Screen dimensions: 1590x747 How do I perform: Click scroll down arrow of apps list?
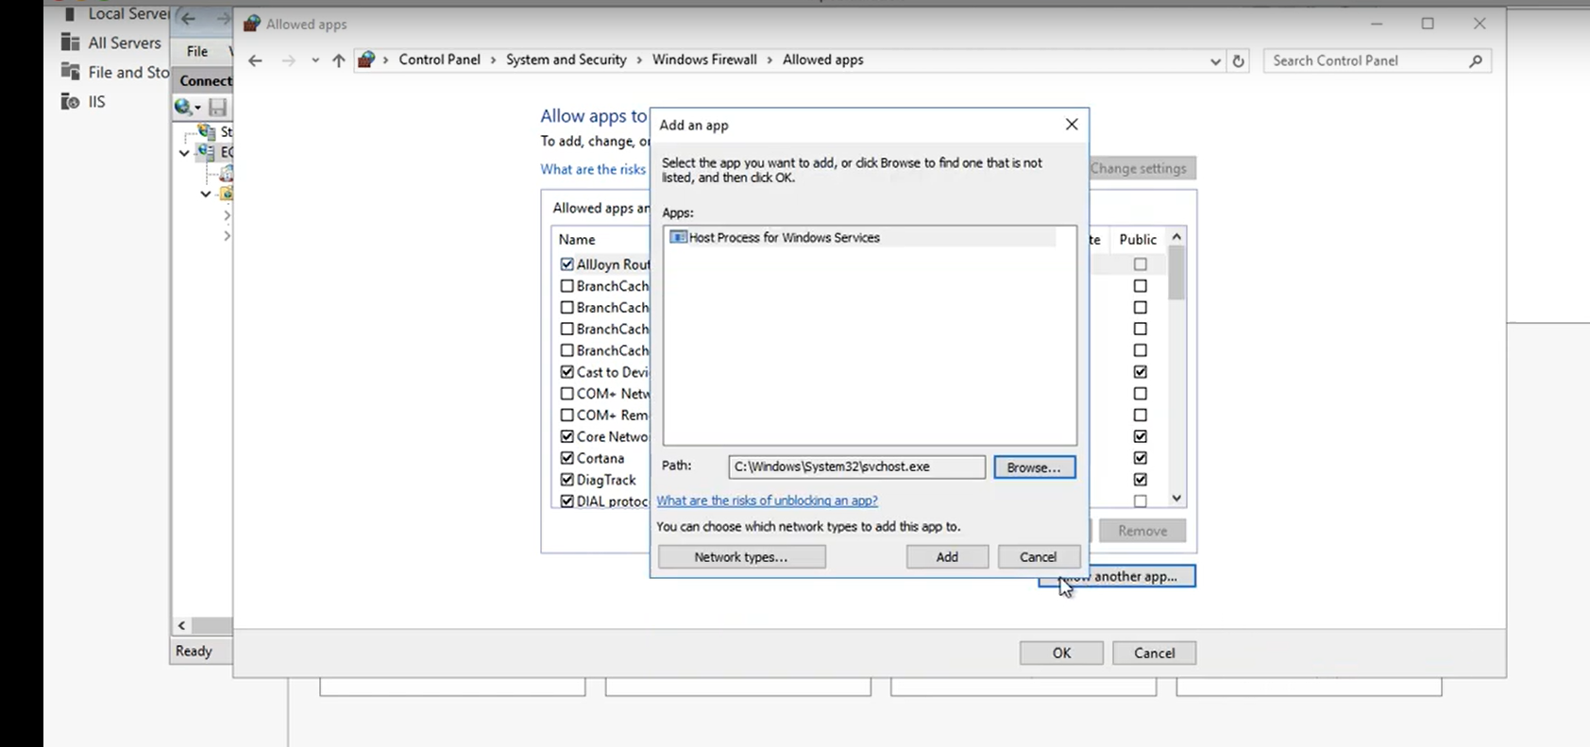click(x=1176, y=498)
